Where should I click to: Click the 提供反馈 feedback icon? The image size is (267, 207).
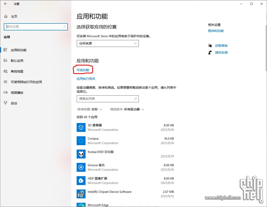click(210, 52)
